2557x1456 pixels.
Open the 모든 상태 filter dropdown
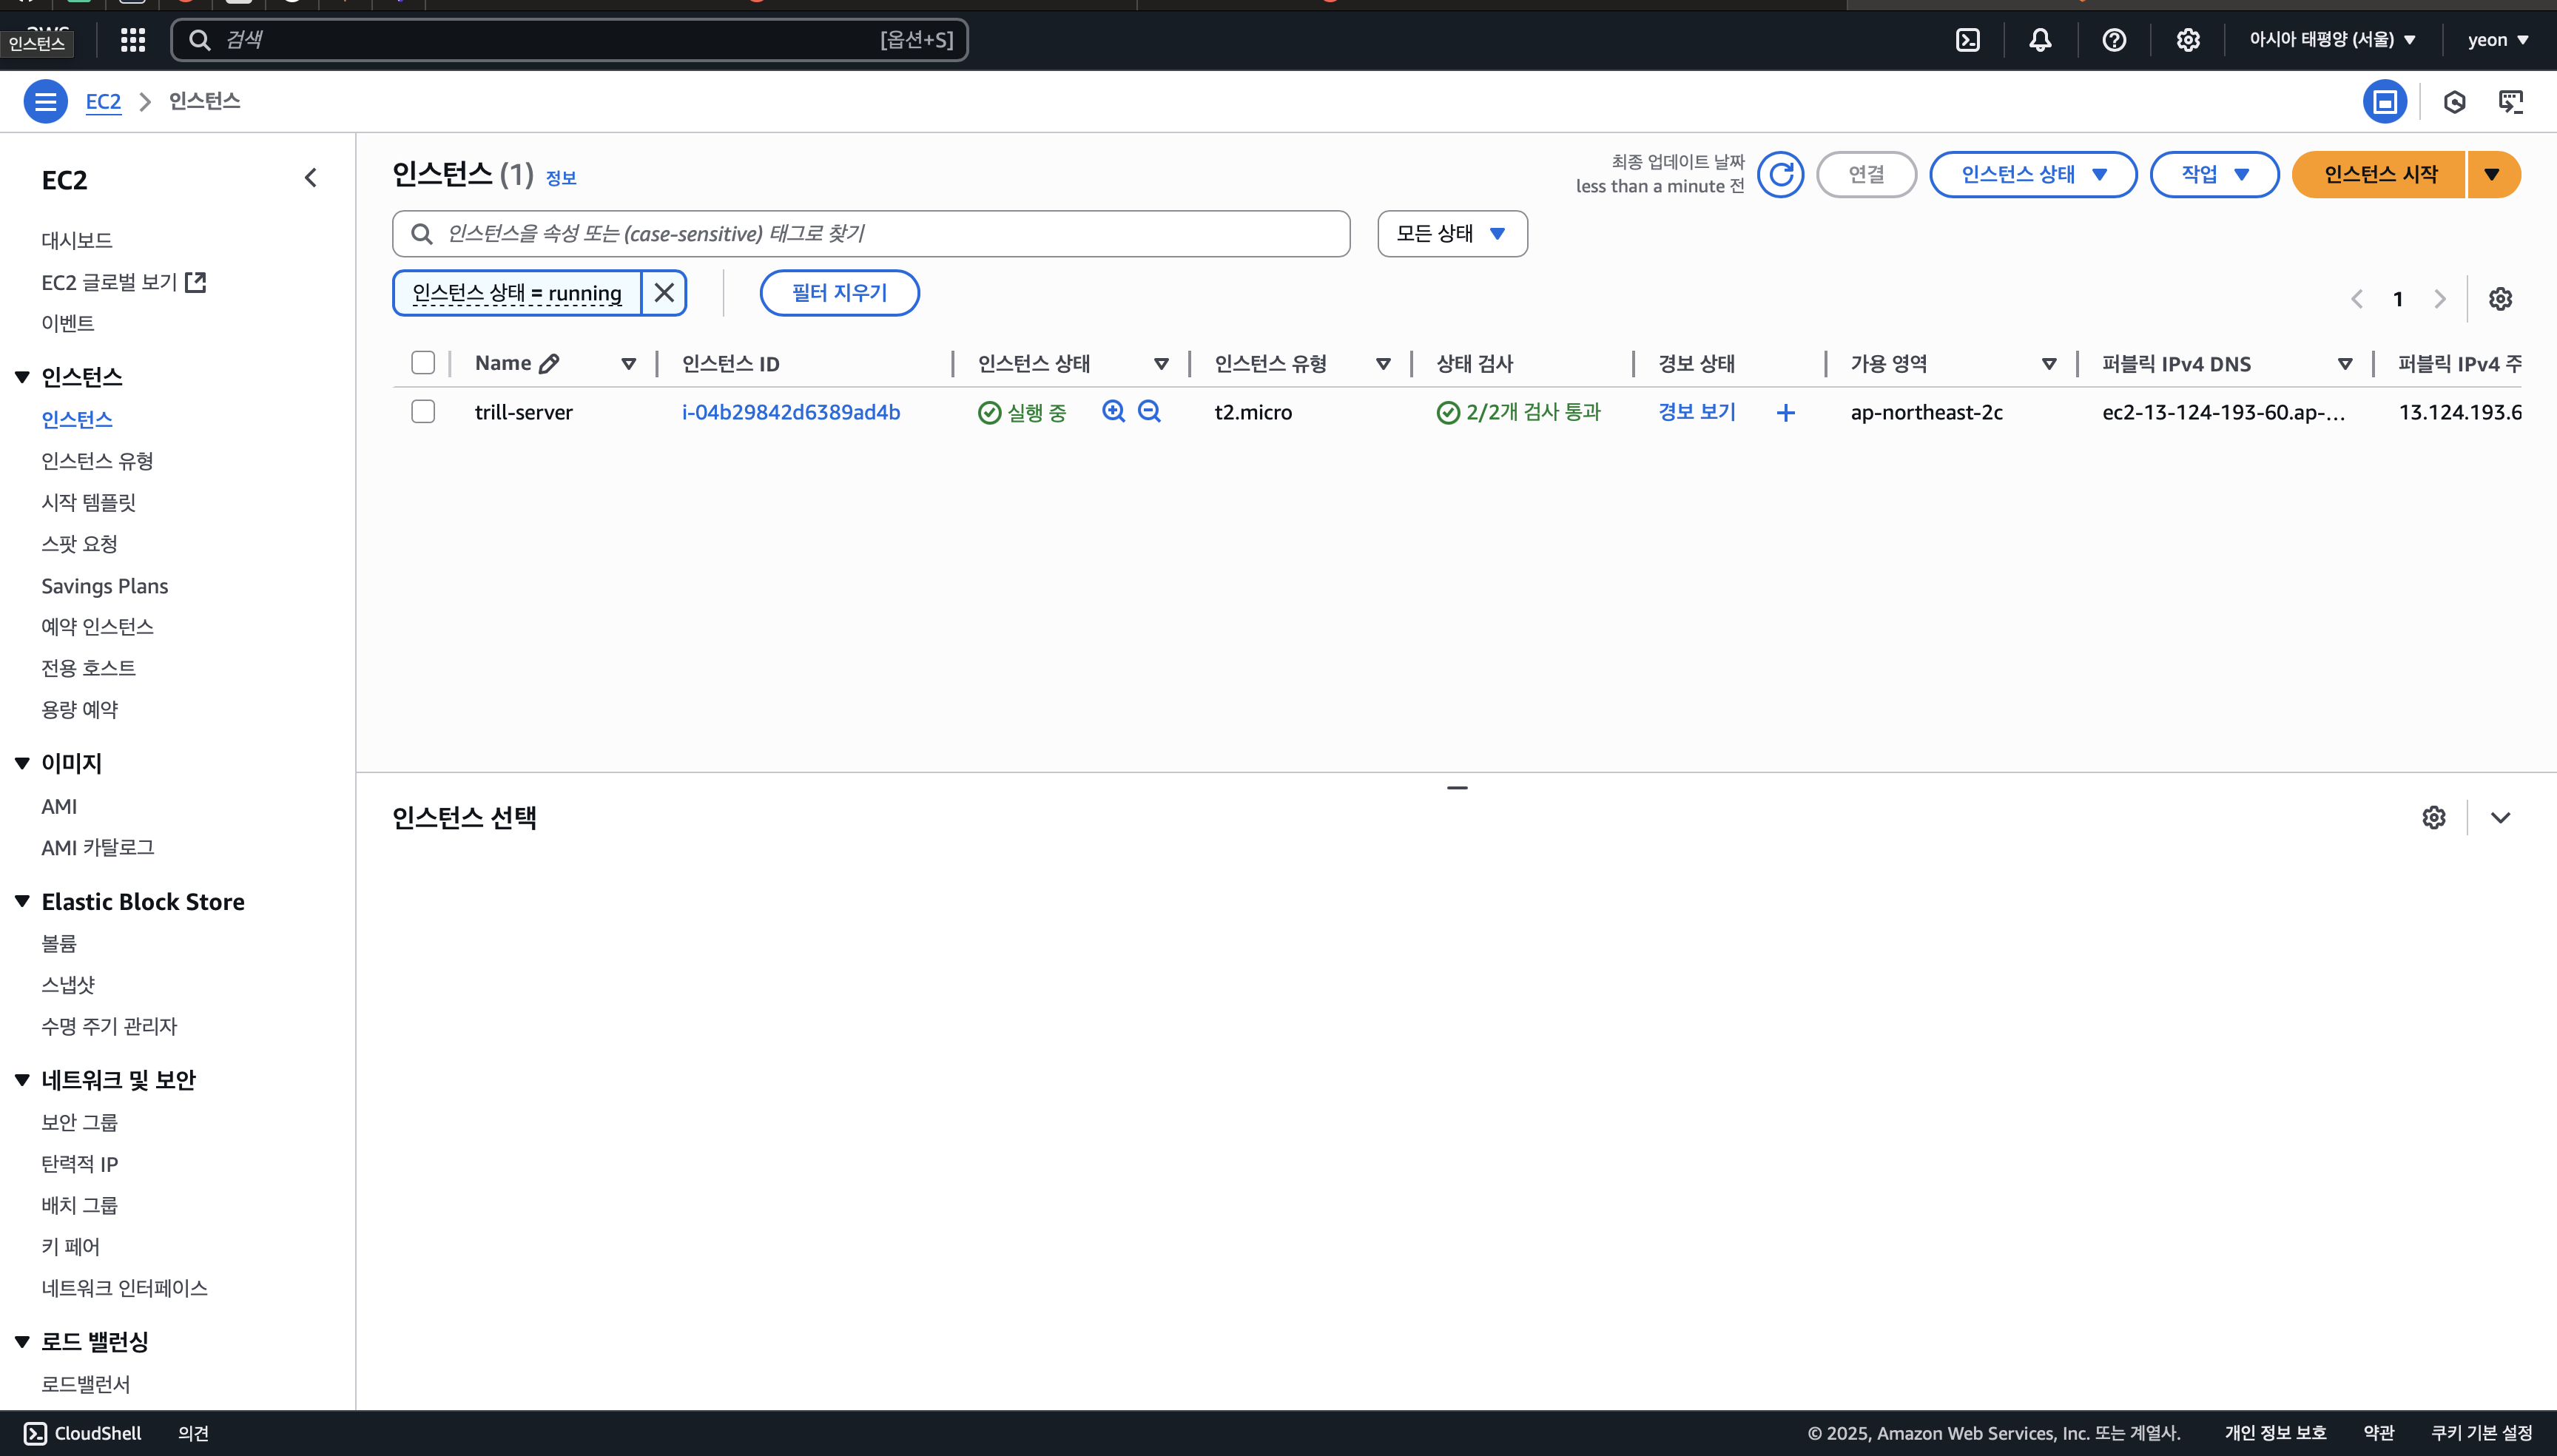click(1451, 234)
